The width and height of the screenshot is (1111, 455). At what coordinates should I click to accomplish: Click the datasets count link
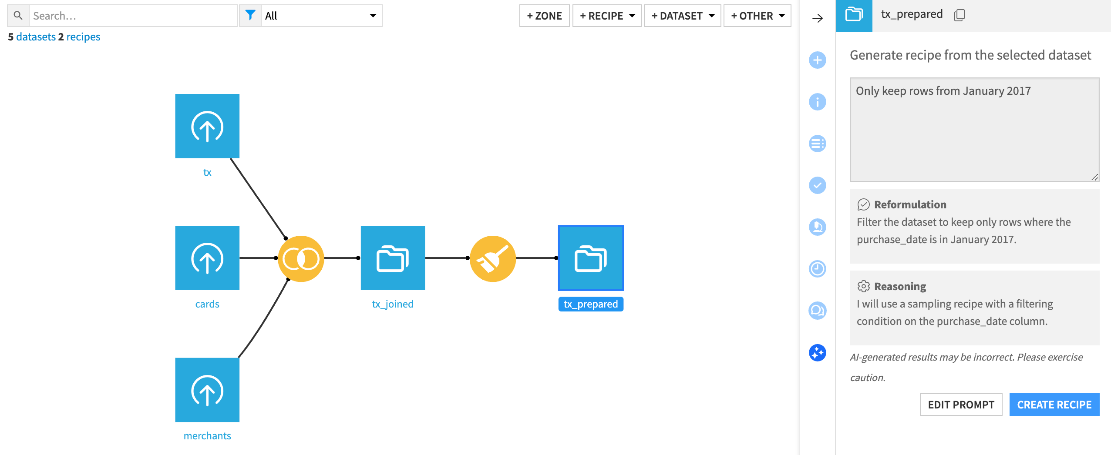(36, 37)
